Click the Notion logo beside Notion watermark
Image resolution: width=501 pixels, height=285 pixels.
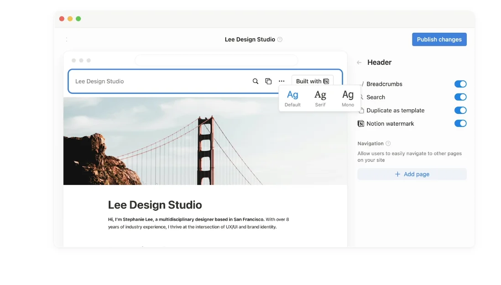[361, 124]
